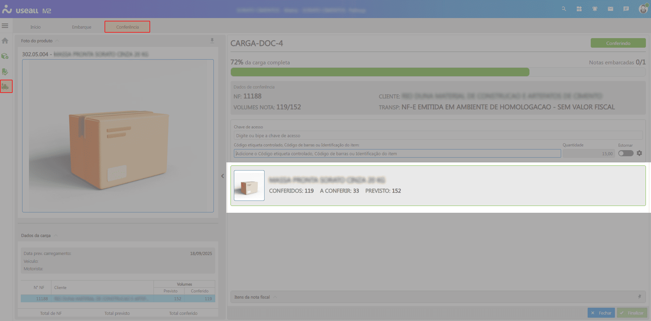
Task: Pin the Itens da nota fiscal panel
Action: coord(639,297)
